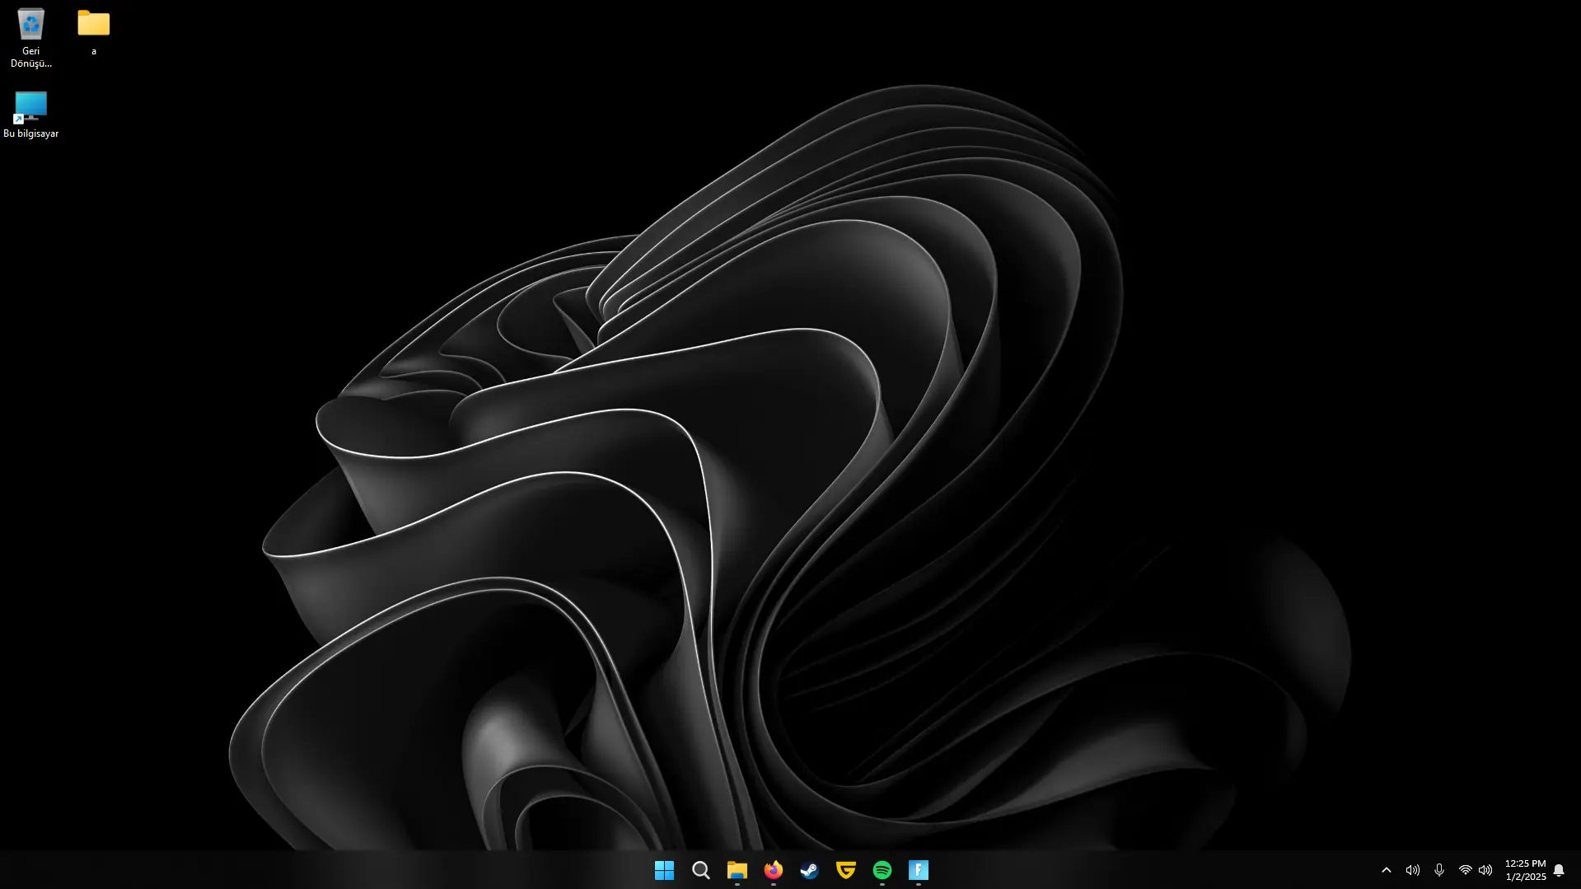Open notifications via the bell icon
The height and width of the screenshot is (889, 1581).
1559,870
